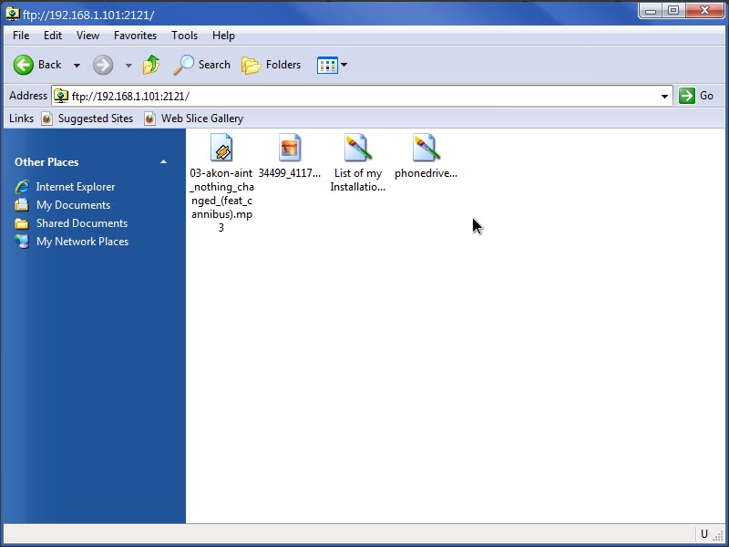Viewport: 729px width, 547px height.
Task: Toggle the Folders pane
Action: [271, 65]
